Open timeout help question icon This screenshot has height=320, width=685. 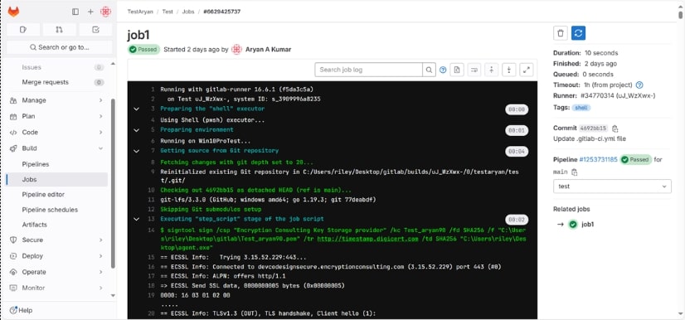tap(639, 85)
